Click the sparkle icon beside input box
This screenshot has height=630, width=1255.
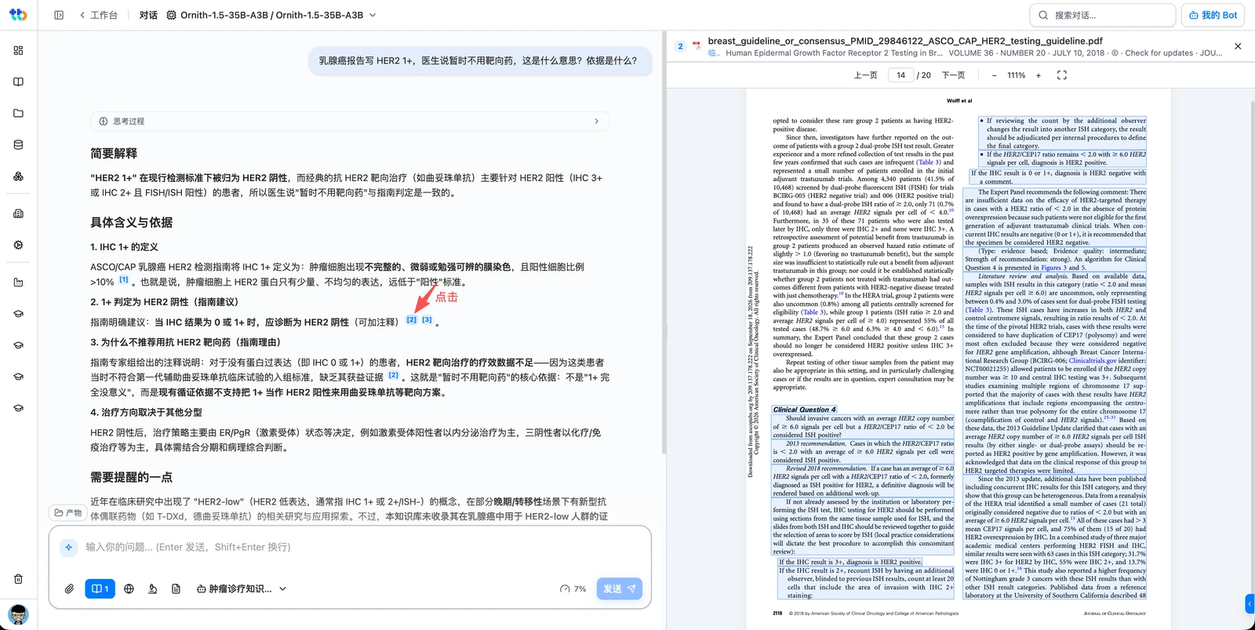coord(69,547)
